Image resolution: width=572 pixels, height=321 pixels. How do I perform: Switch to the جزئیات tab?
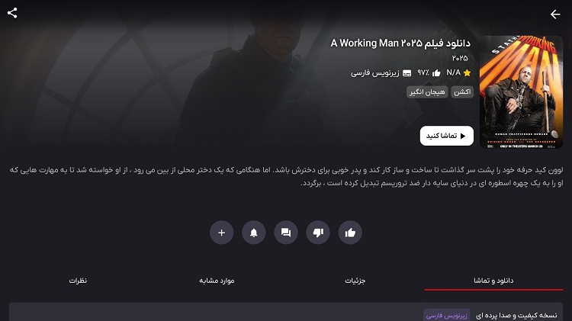[355, 281]
